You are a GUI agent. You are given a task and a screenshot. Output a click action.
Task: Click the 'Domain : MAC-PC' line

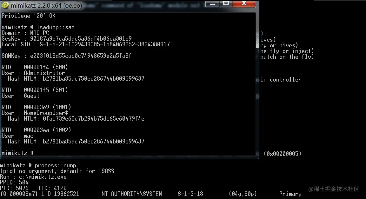click(25, 33)
